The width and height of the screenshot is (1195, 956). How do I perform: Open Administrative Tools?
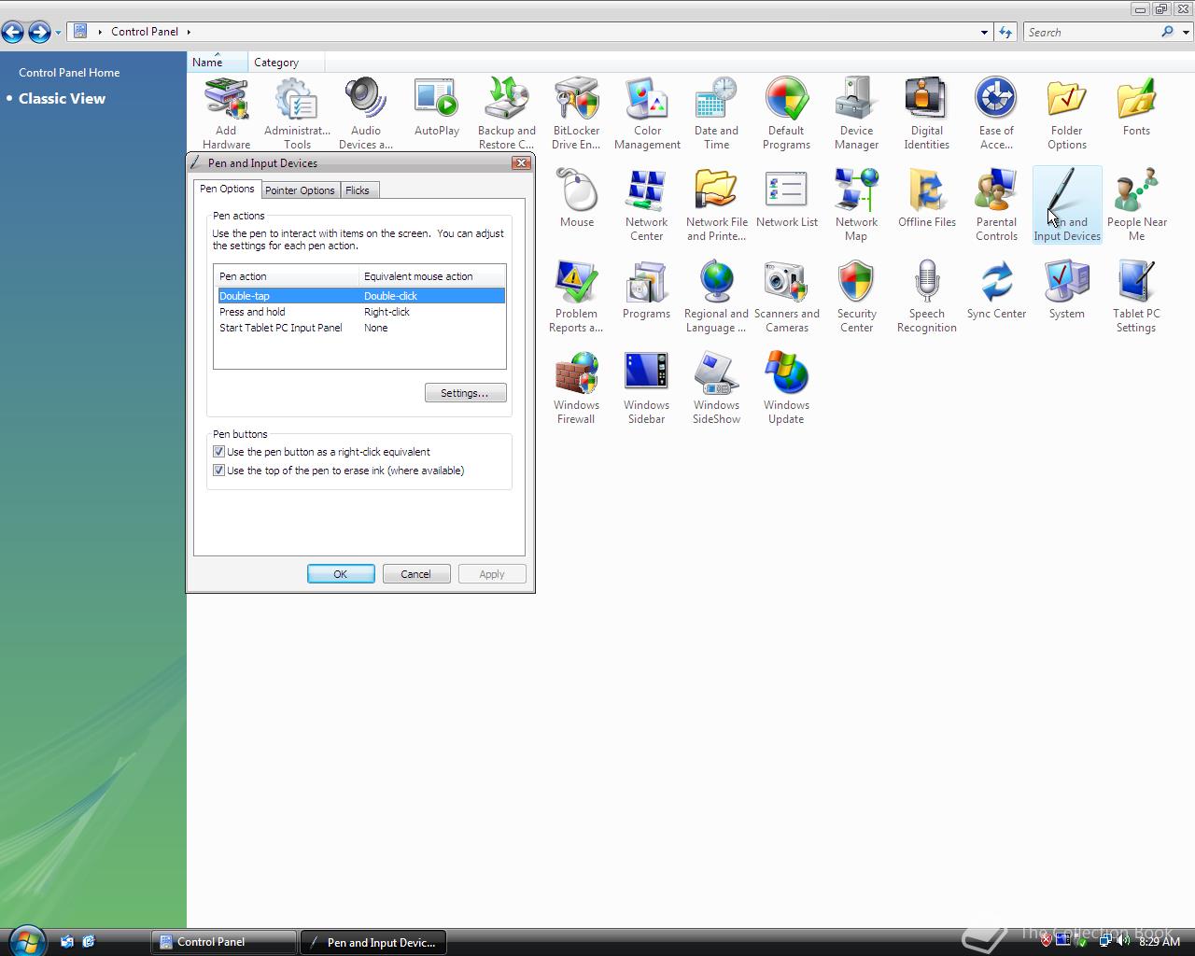(297, 114)
